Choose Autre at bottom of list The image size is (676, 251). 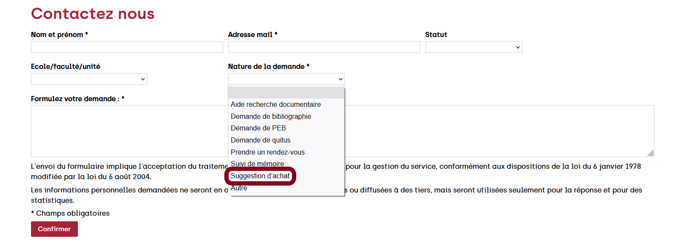[x=239, y=189]
